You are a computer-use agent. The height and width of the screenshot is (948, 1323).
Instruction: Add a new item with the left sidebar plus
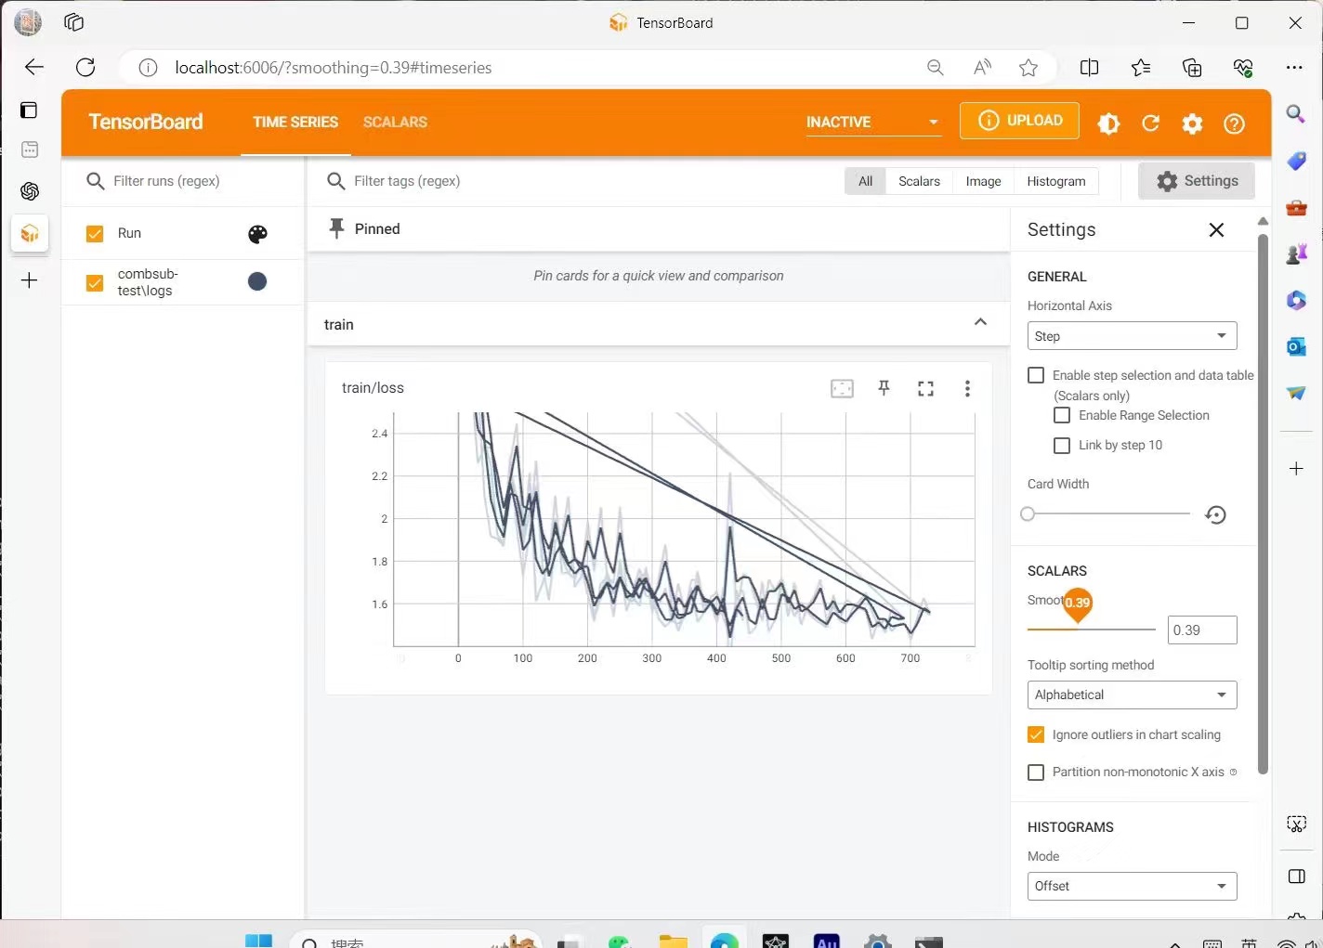tap(30, 280)
